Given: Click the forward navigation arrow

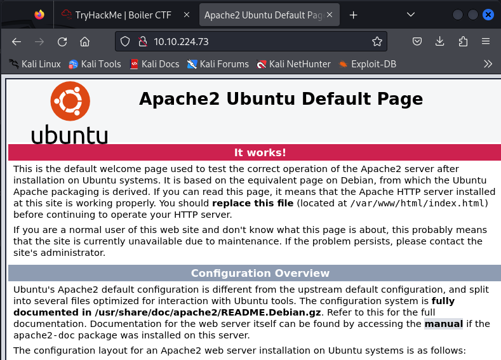Looking at the screenshot, I should coord(39,41).
